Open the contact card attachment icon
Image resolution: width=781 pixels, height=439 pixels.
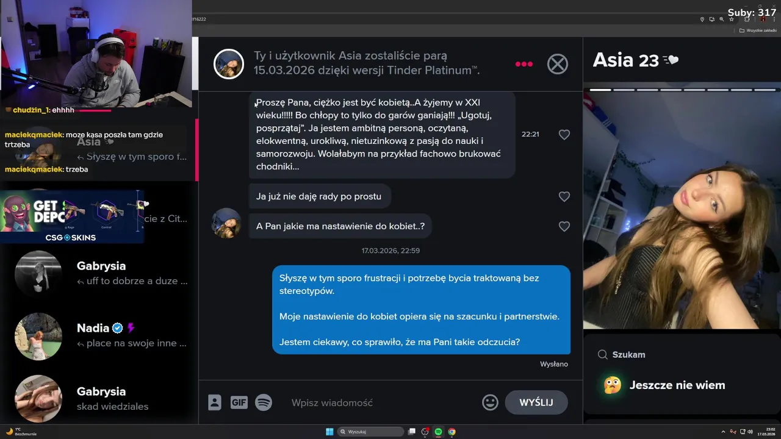(215, 402)
